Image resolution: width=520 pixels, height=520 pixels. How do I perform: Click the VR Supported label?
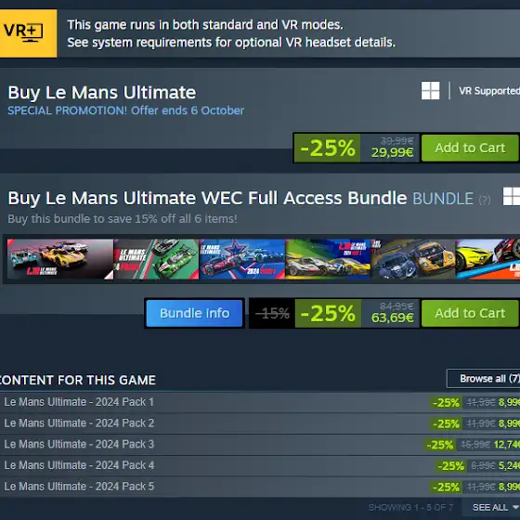point(489,91)
